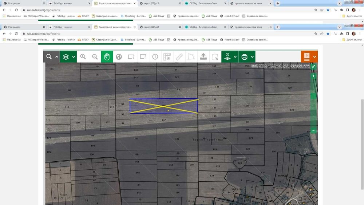Click profile avatar in lower browser toolbar

[353, 33]
